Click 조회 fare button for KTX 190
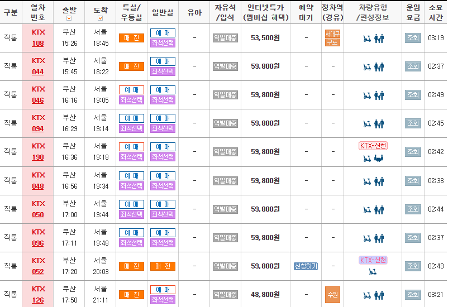Viewport: 453px width, 307px height. coord(413,152)
